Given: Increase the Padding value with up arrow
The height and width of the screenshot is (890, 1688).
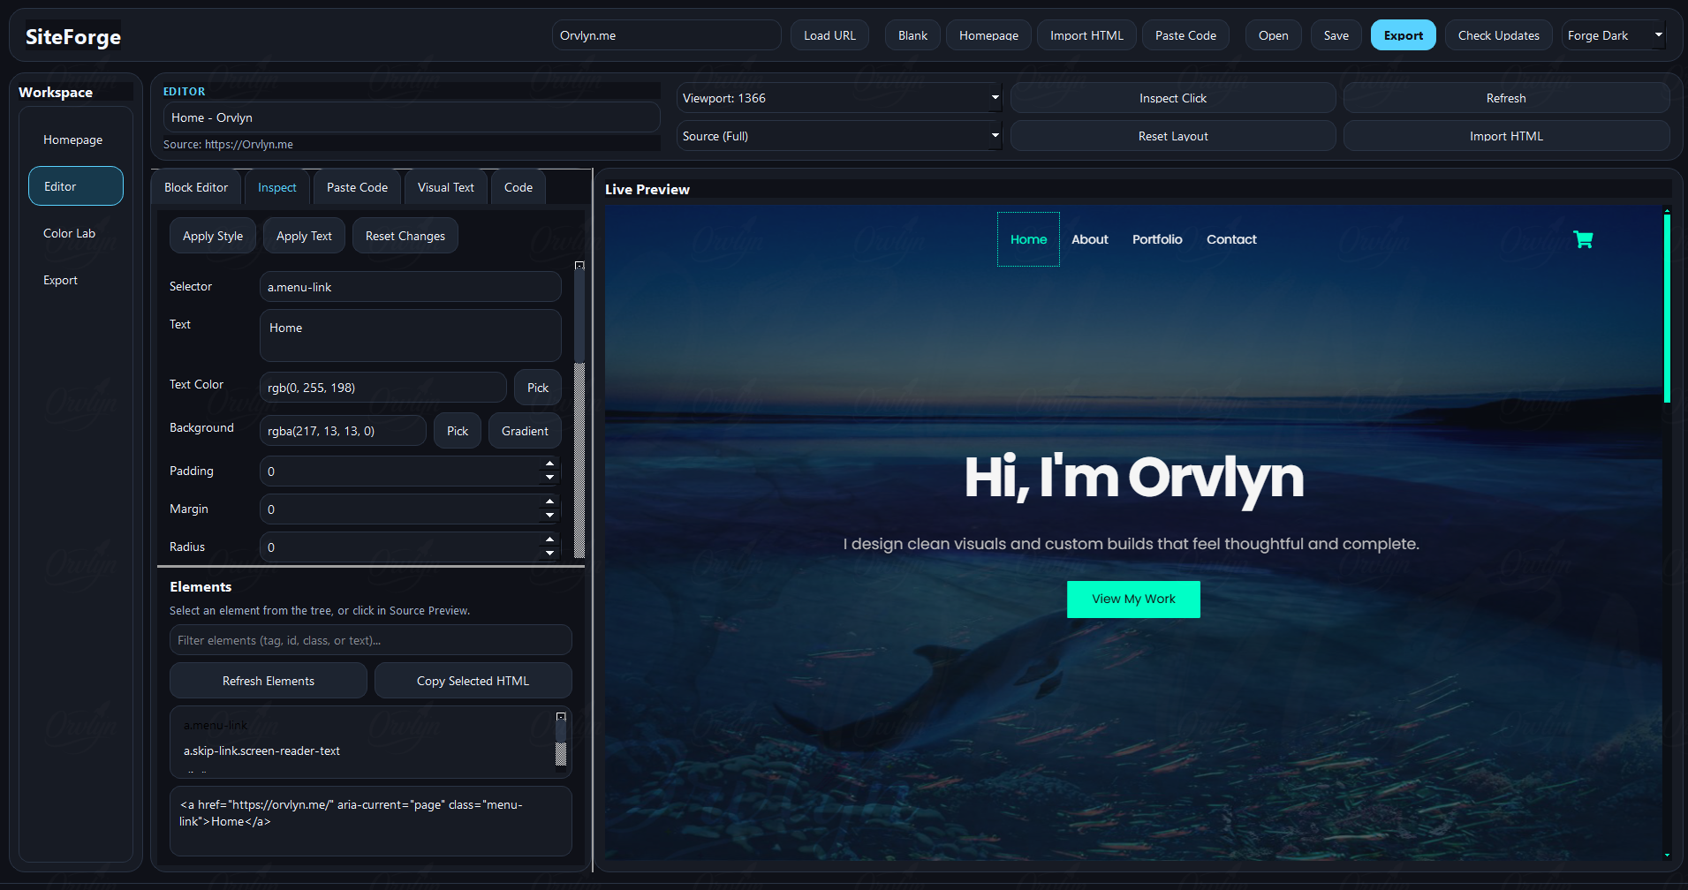Looking at the screenshot, I should point(549,464).
